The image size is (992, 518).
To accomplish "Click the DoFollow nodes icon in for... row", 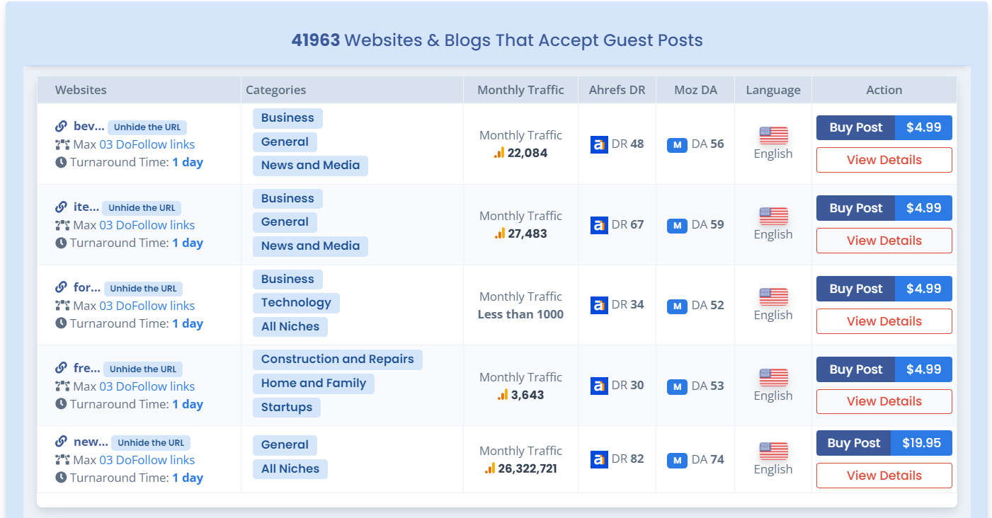I will pyautogui.click(x=62, y=306).
